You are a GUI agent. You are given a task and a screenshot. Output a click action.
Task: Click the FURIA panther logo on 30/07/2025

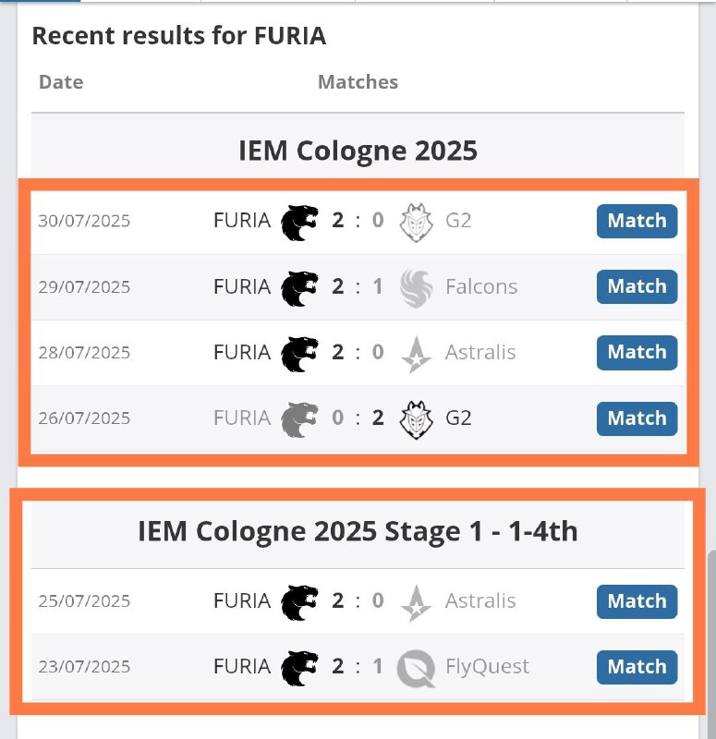[299, 222]
